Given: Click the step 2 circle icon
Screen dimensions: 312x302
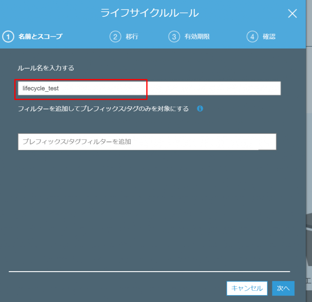Looking at the screenshot, I should 115,37.
